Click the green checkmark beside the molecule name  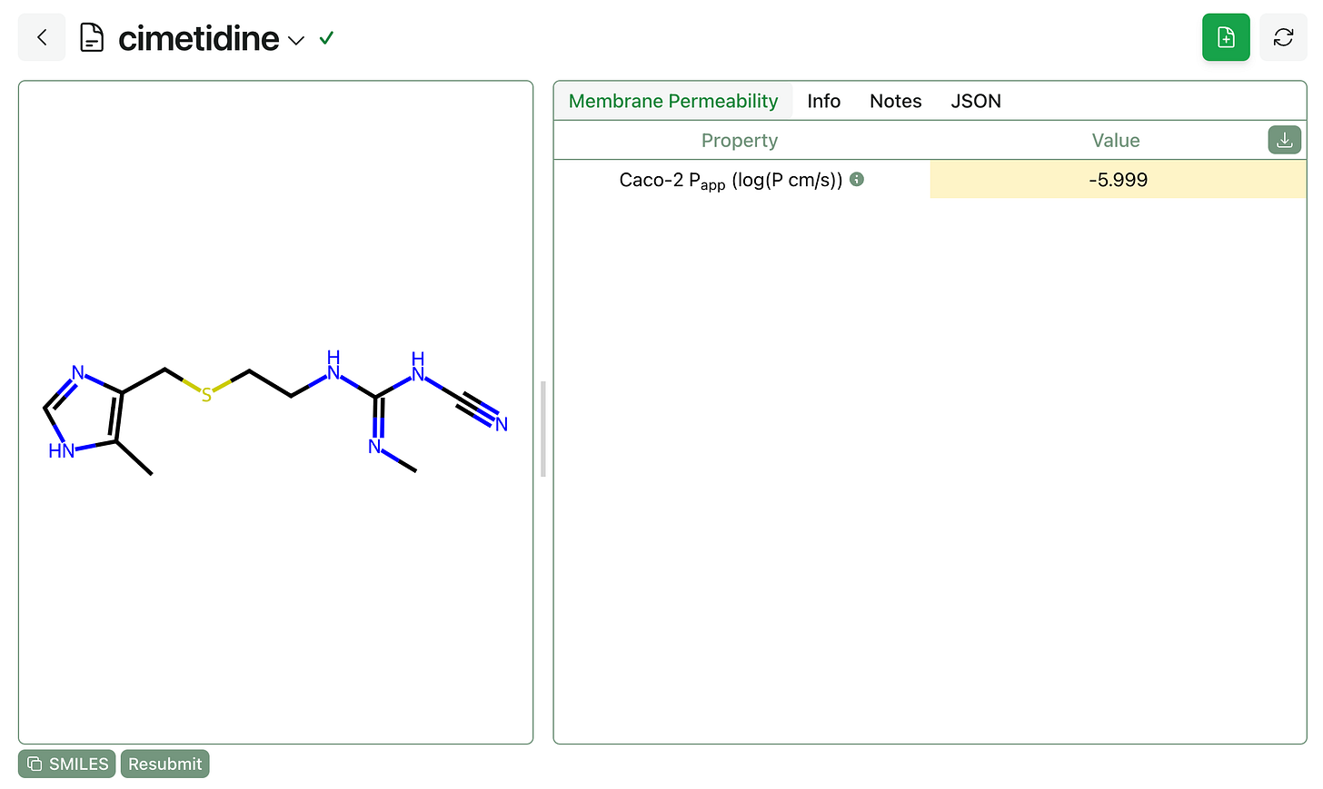(x=325, y=38)
